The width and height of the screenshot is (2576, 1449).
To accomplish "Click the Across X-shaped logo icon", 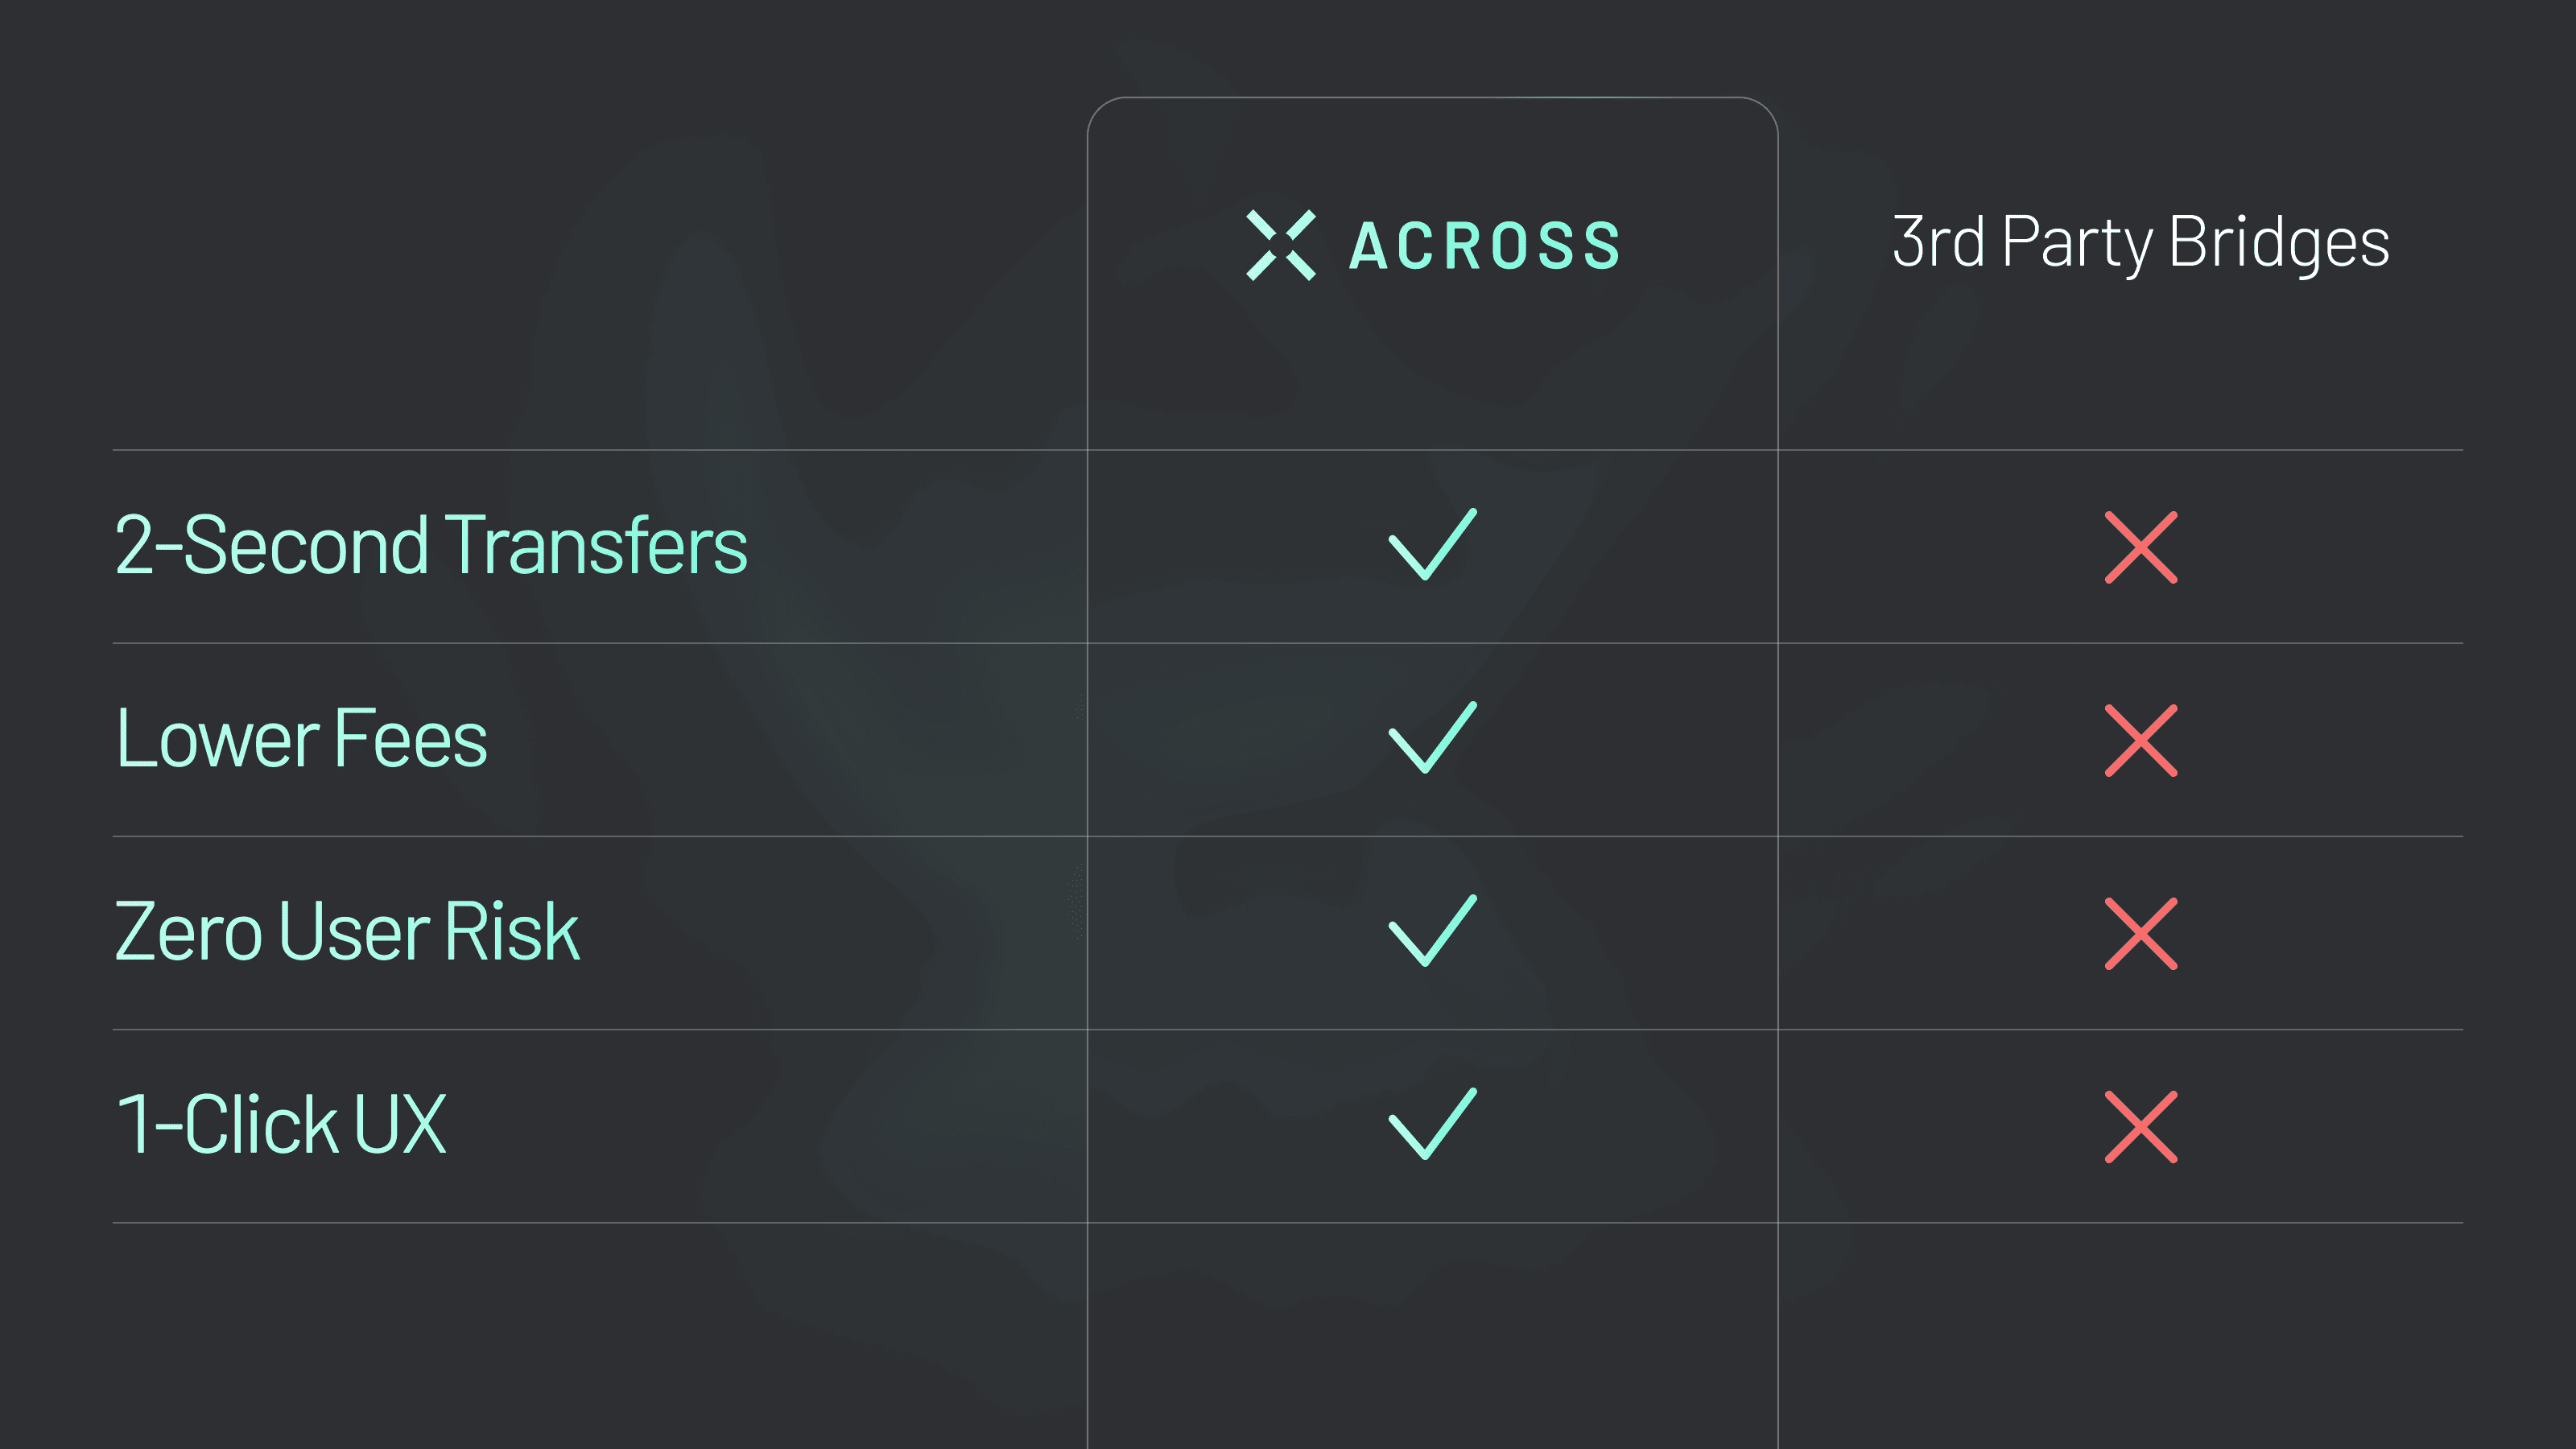I will click(x=1280, y=245).
